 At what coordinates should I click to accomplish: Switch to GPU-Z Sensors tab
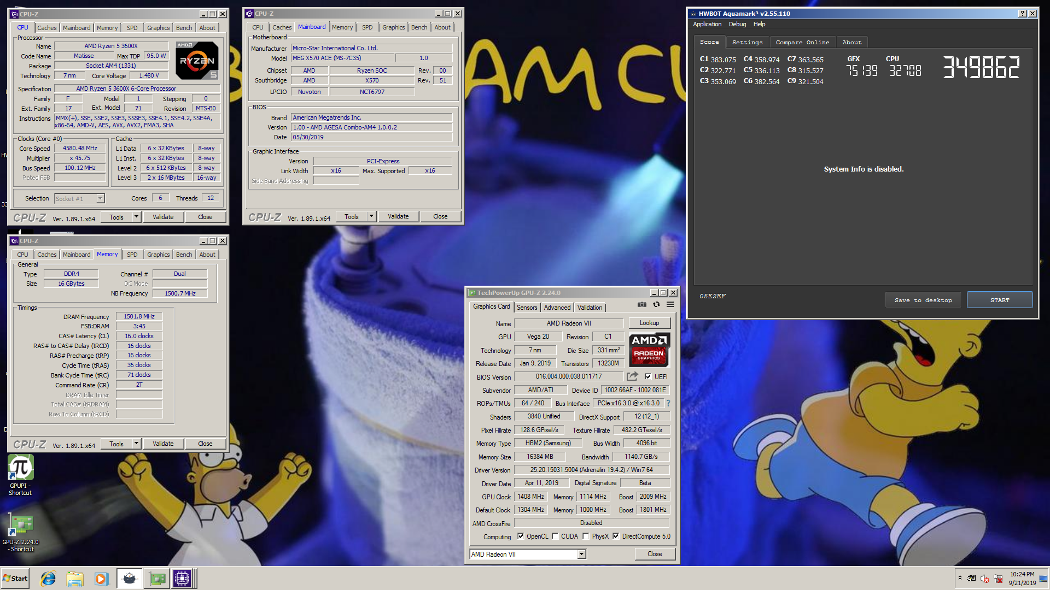[527, 308]
